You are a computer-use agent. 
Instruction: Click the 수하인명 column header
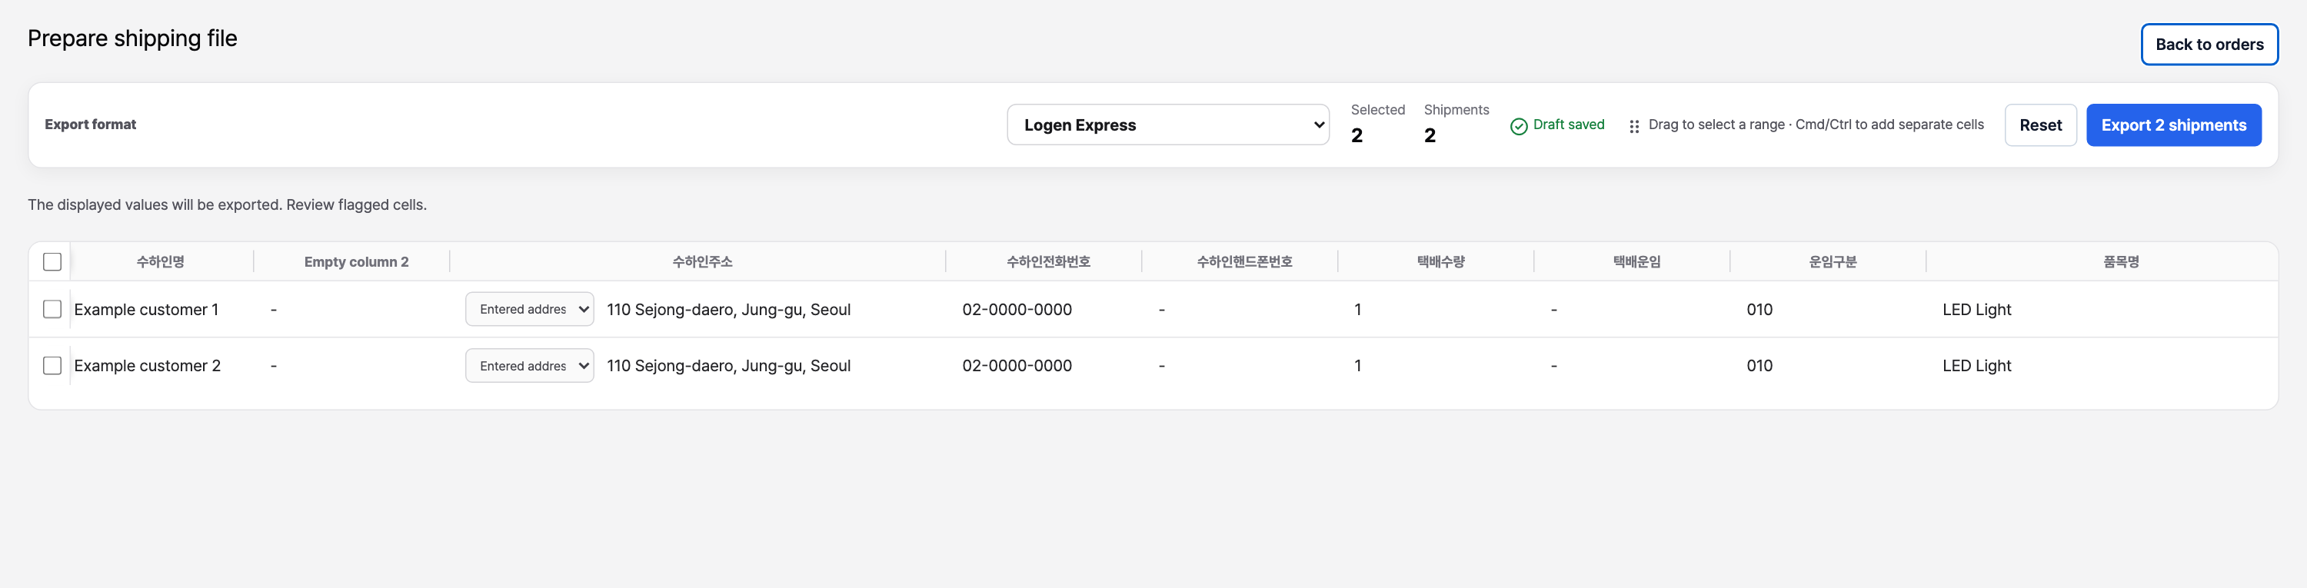tap(160, 261)
